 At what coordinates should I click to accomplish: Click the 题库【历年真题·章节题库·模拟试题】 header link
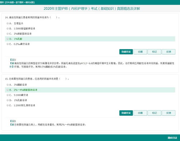tap(17, 2)
